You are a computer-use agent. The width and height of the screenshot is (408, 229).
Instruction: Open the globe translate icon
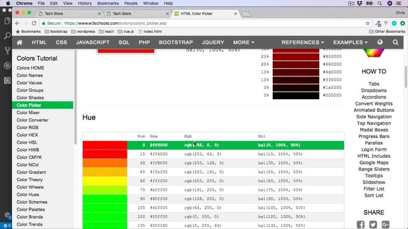380,43
